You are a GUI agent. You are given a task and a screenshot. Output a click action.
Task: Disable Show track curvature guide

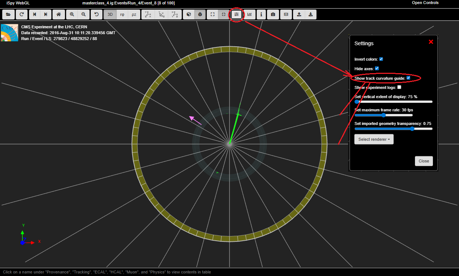[x=408, y=78]
